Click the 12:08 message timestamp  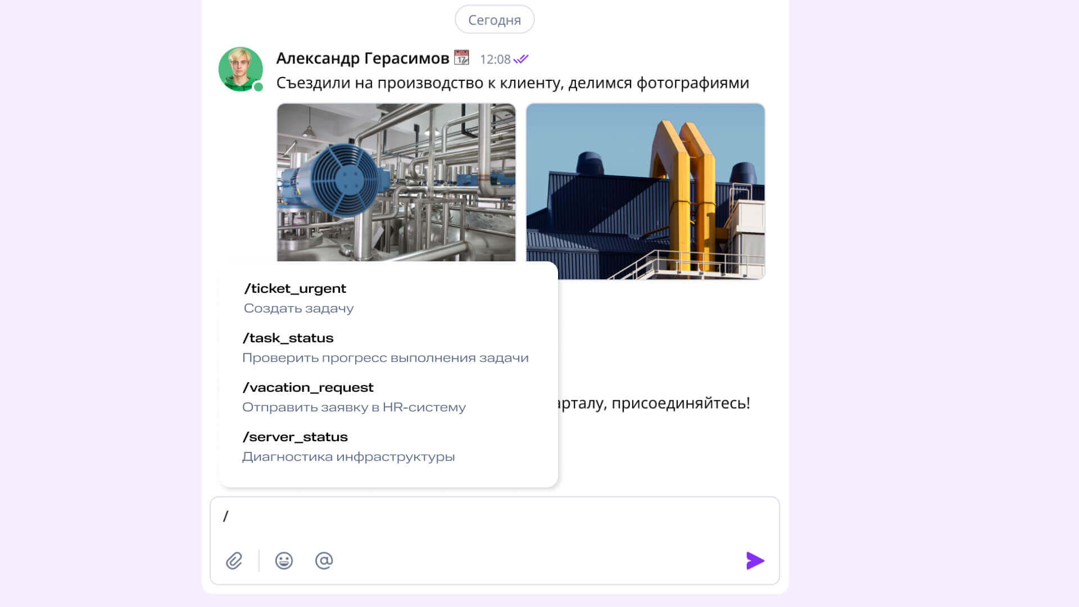(495, 60)
